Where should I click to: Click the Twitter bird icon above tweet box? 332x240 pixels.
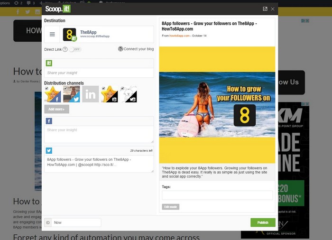[x=49, y=151]
